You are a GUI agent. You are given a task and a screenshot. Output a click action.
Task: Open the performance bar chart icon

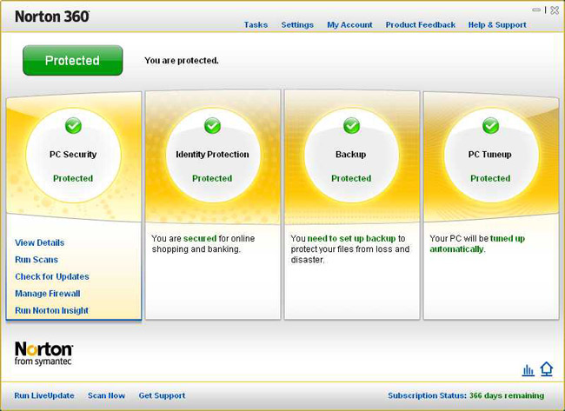pyautogui.click(x=528, y=370)
